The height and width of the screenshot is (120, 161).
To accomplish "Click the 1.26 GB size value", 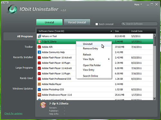I will pyautogui.click(x=119, y=79).
